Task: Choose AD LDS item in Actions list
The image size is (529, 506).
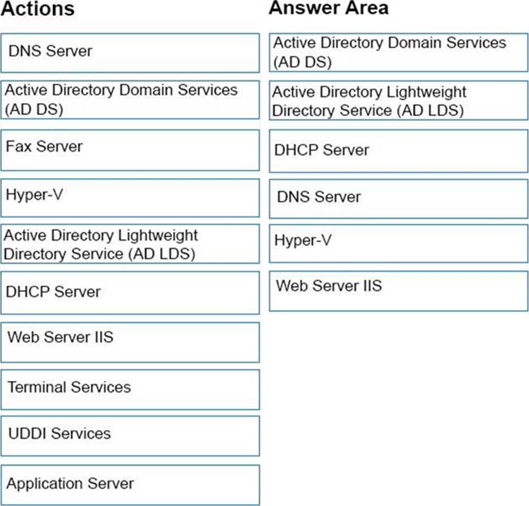Action: [x=130, y=244]
